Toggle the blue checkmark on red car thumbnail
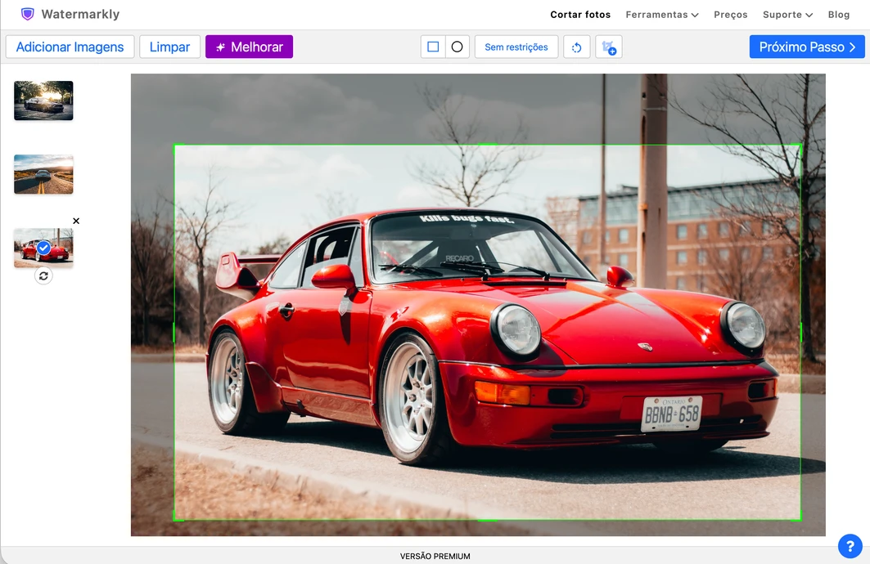Image resolution: width=870 pixels, height=564 pixels. [44, 248]
